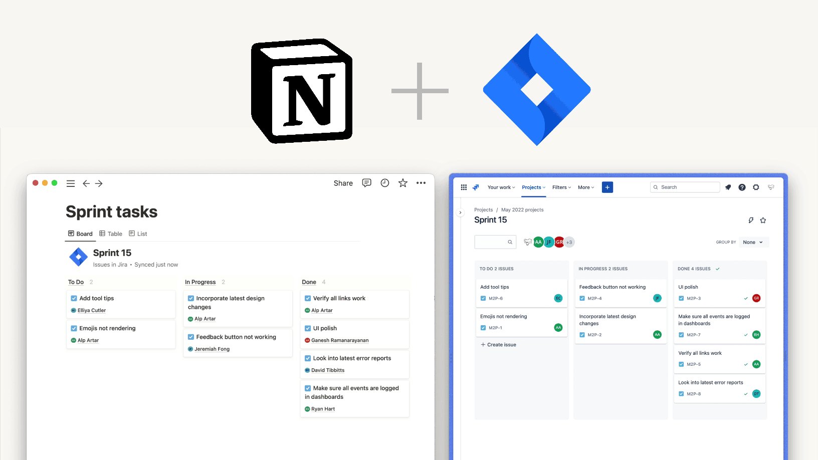Click the Share button in Notion
818x460 pixels.
click(x=343, y=183)
